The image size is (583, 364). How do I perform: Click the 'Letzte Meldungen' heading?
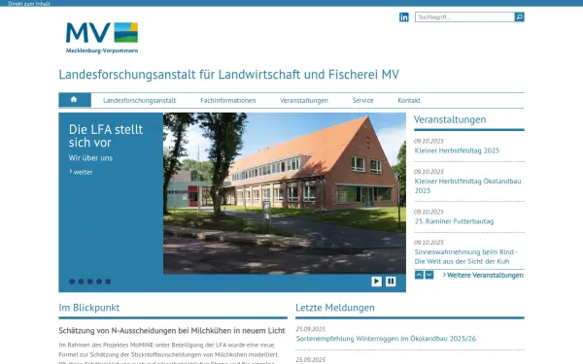tap(335, 308)
